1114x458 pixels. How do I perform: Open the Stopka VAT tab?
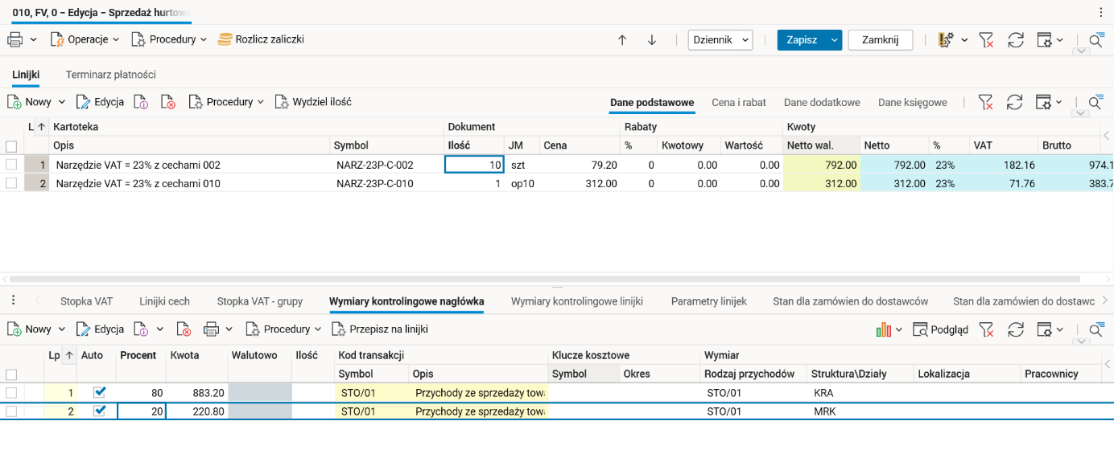pyautogui.click(x=86, y=301)
